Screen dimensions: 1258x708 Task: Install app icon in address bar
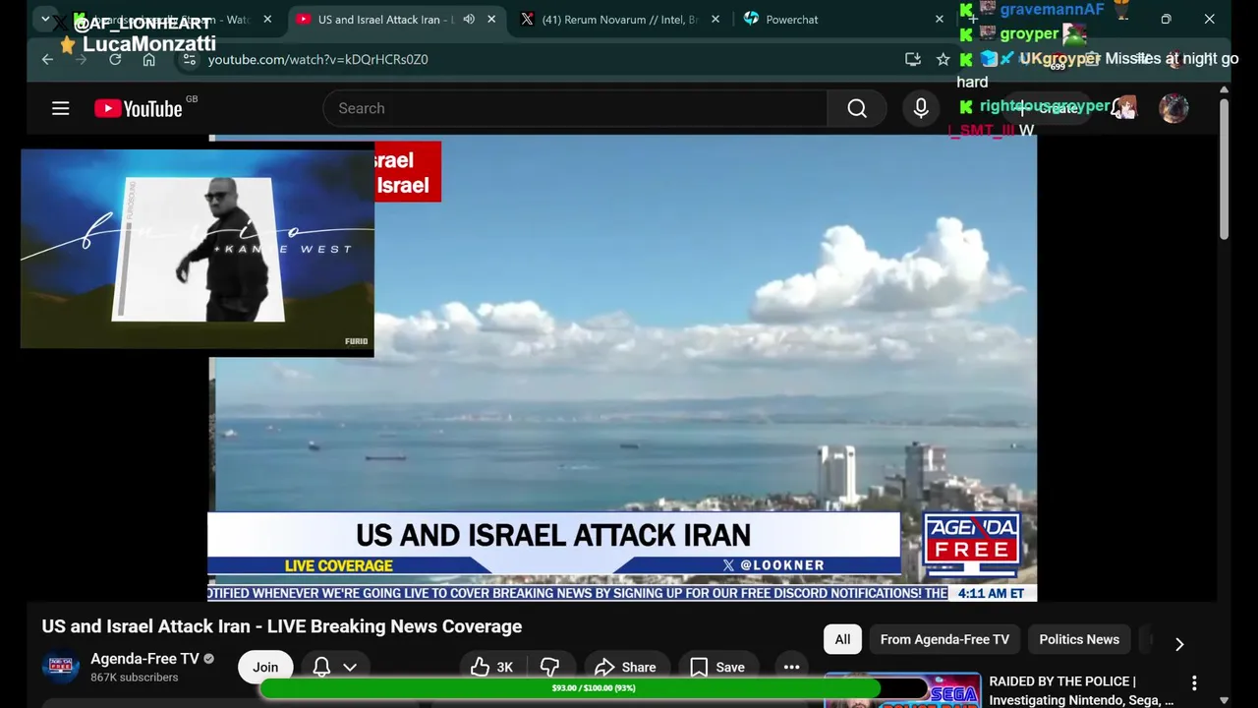click(913, 59)
